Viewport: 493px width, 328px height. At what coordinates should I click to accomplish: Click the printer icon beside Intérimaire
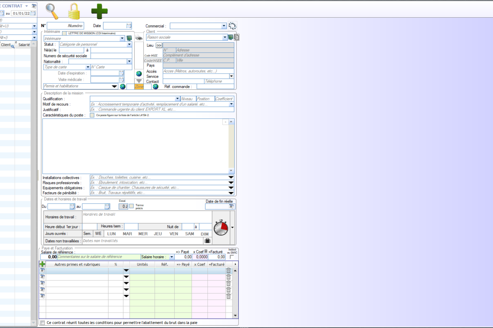139,38
